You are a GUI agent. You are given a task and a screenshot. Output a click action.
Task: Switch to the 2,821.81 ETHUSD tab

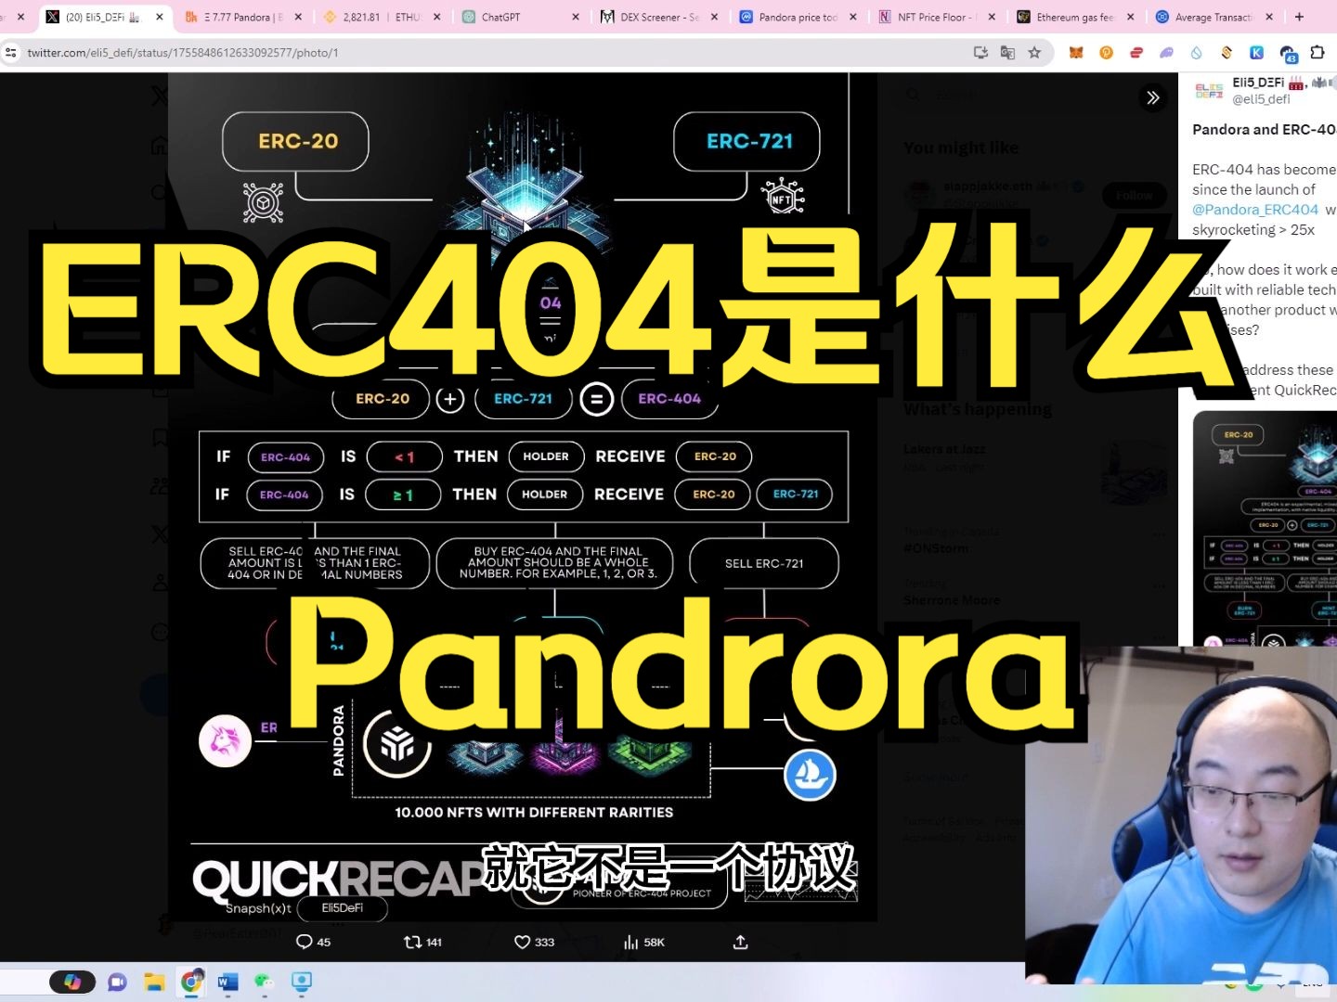[381, 17]
